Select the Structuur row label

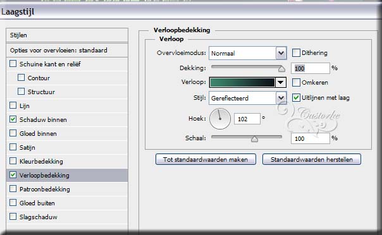click(41, 92)
